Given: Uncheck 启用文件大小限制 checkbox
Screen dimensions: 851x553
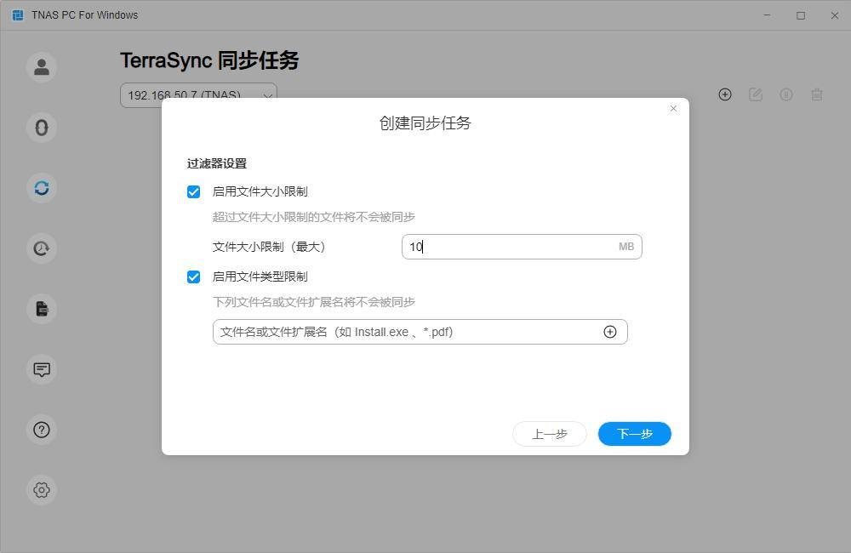Looking at the screenshot, I should 194,192.
